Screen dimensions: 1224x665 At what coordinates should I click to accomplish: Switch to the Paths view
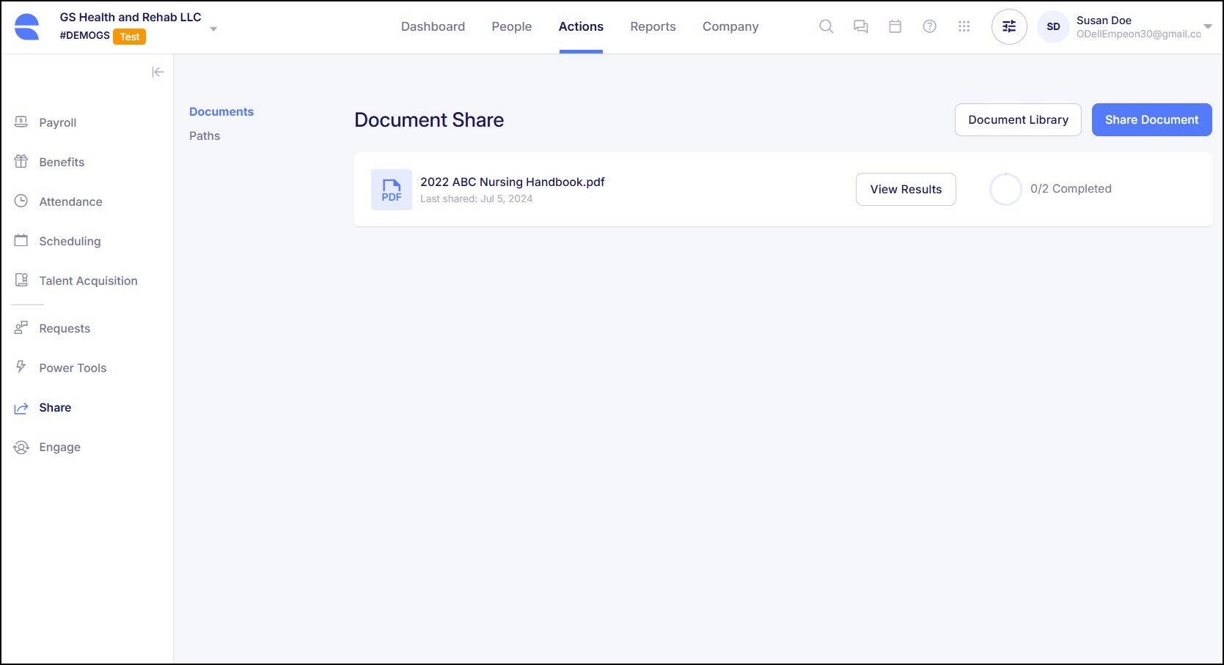204,135
